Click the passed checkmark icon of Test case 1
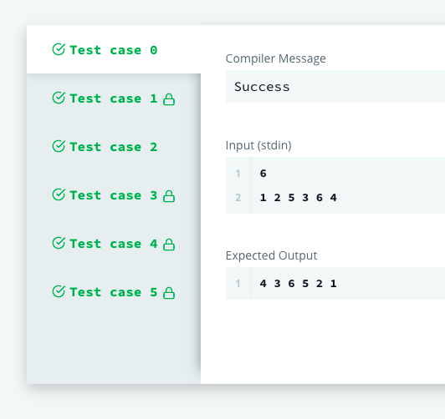 click(59, 98)
